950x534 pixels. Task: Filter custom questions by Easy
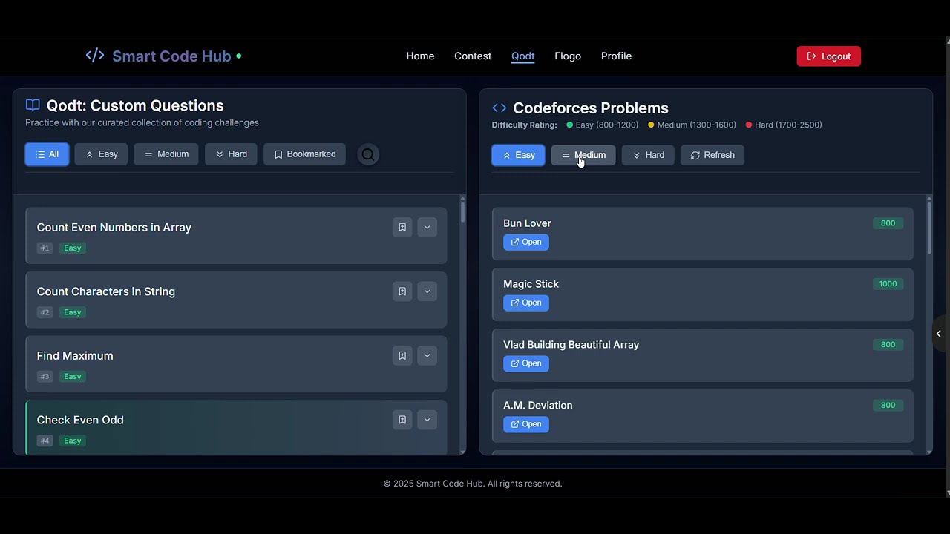pos(101,154)
